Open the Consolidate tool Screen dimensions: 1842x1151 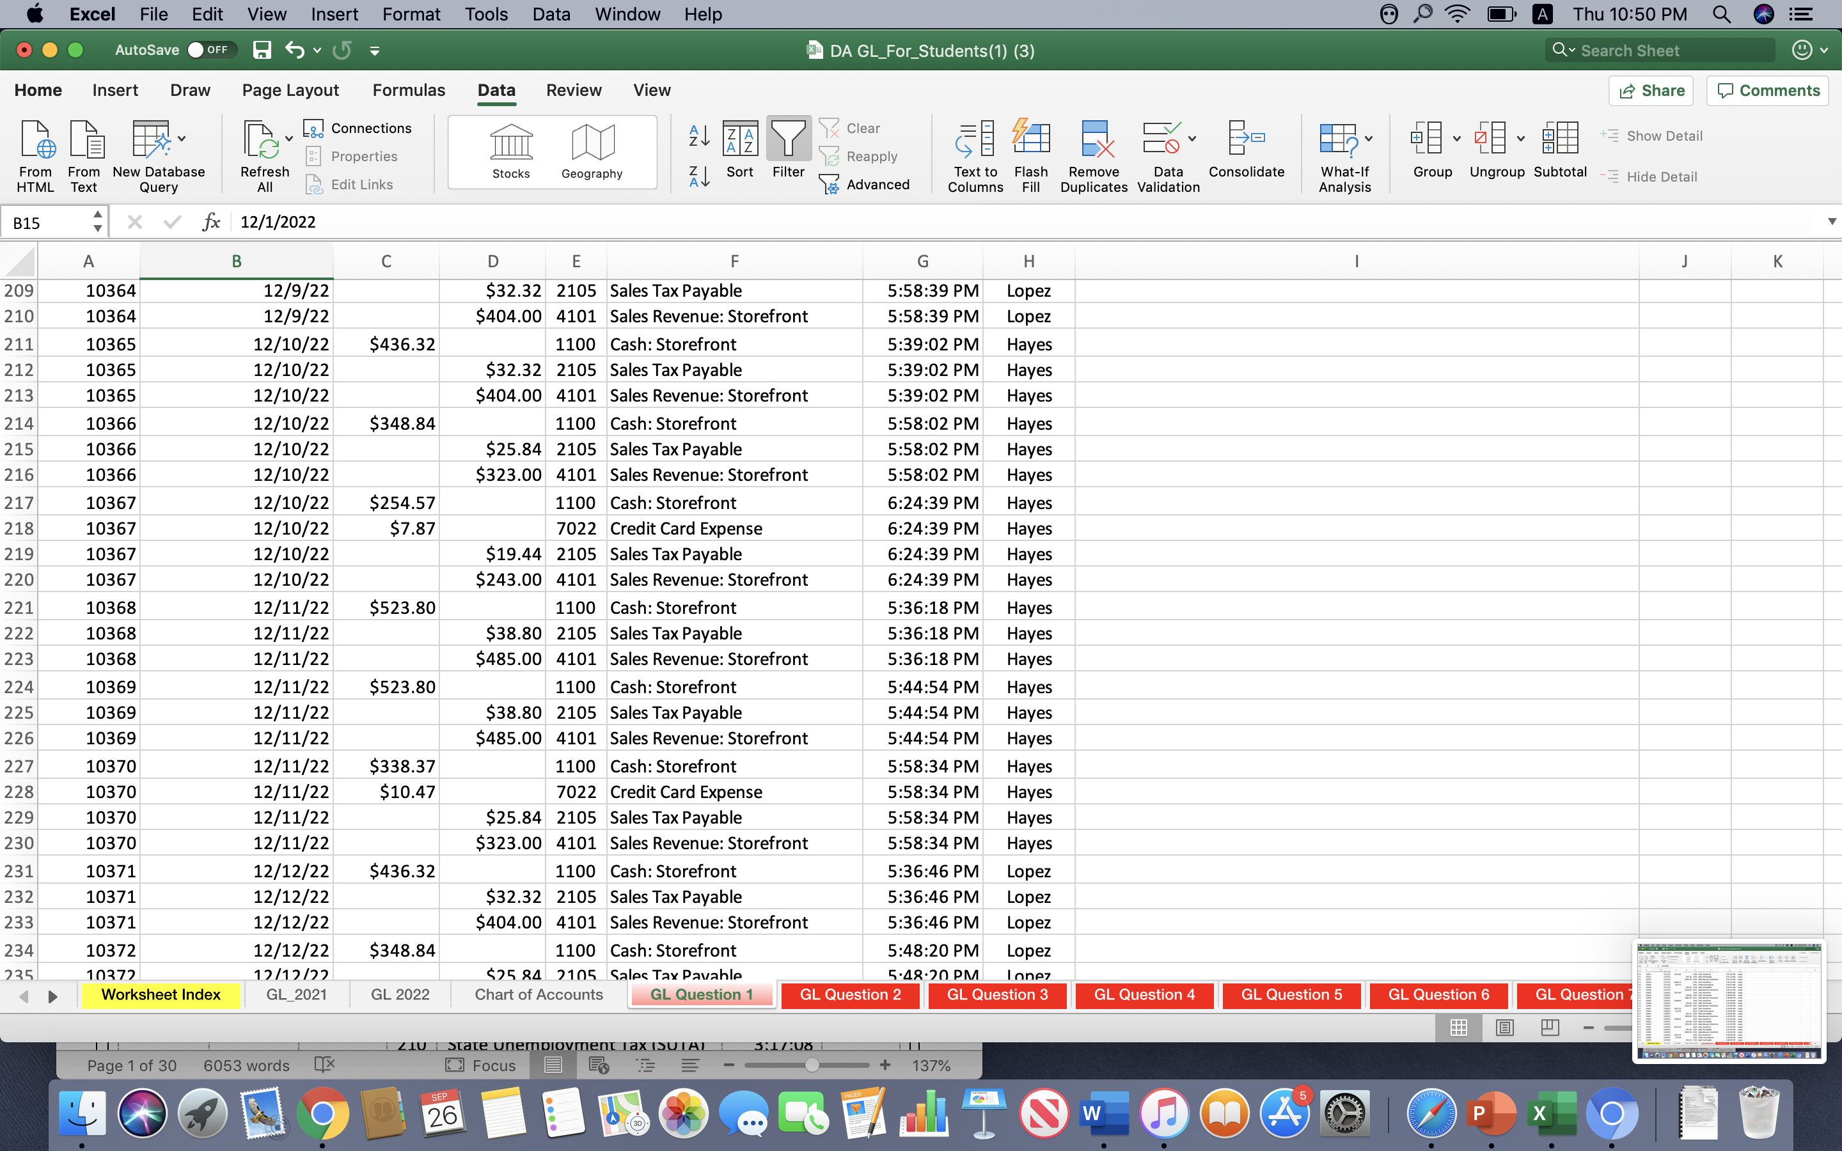click(x=1246, y=152)
